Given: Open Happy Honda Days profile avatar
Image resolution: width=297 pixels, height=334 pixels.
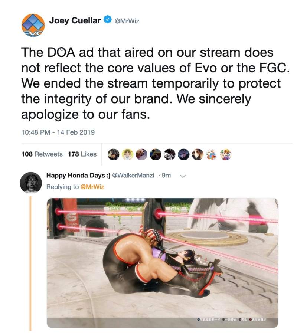Looking at the screenshot, I should [31, 183].
